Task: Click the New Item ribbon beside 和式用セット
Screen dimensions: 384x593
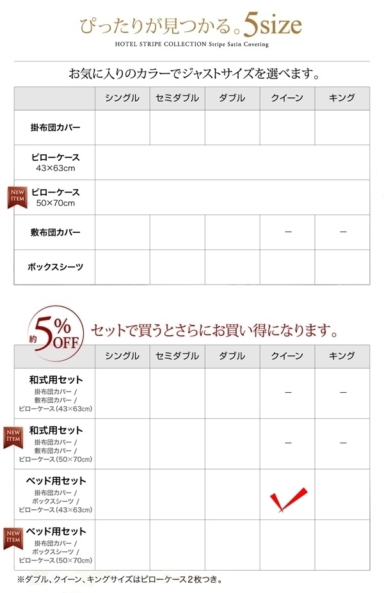Action: [13, 438]
